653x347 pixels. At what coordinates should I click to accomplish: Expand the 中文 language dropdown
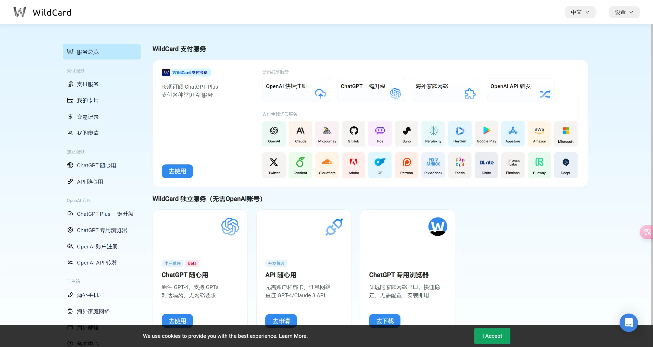pos(580,12)
